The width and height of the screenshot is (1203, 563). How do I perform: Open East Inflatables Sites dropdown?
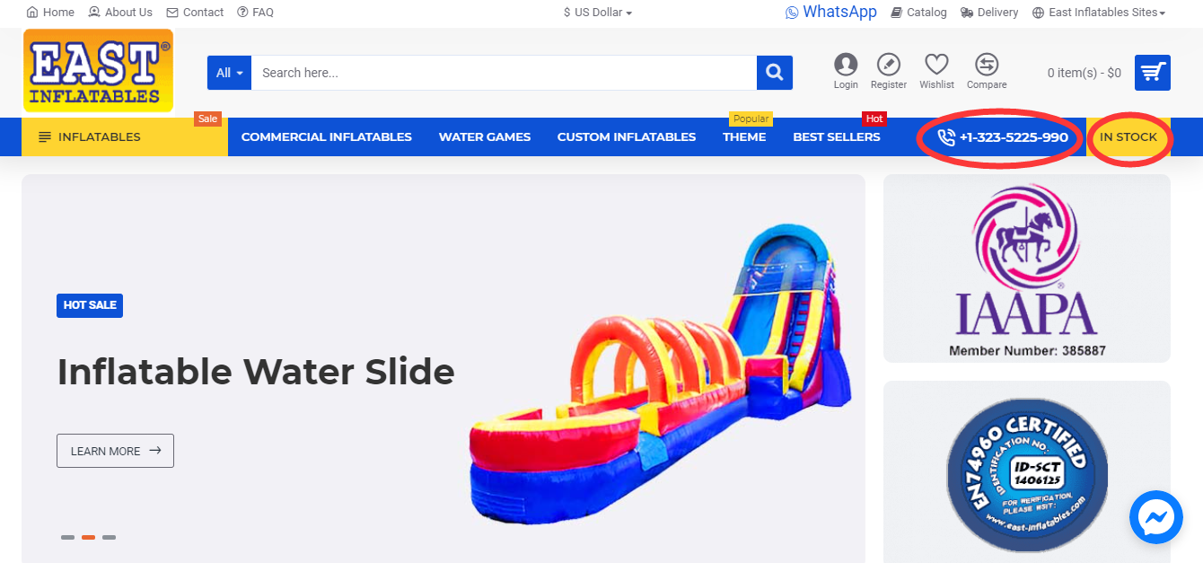(1099, 13)
